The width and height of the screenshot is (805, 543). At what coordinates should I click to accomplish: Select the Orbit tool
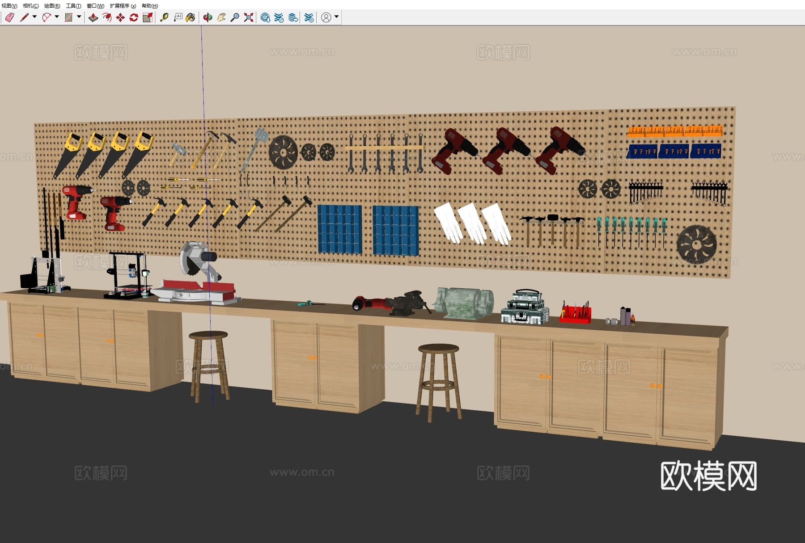[208, 17]
